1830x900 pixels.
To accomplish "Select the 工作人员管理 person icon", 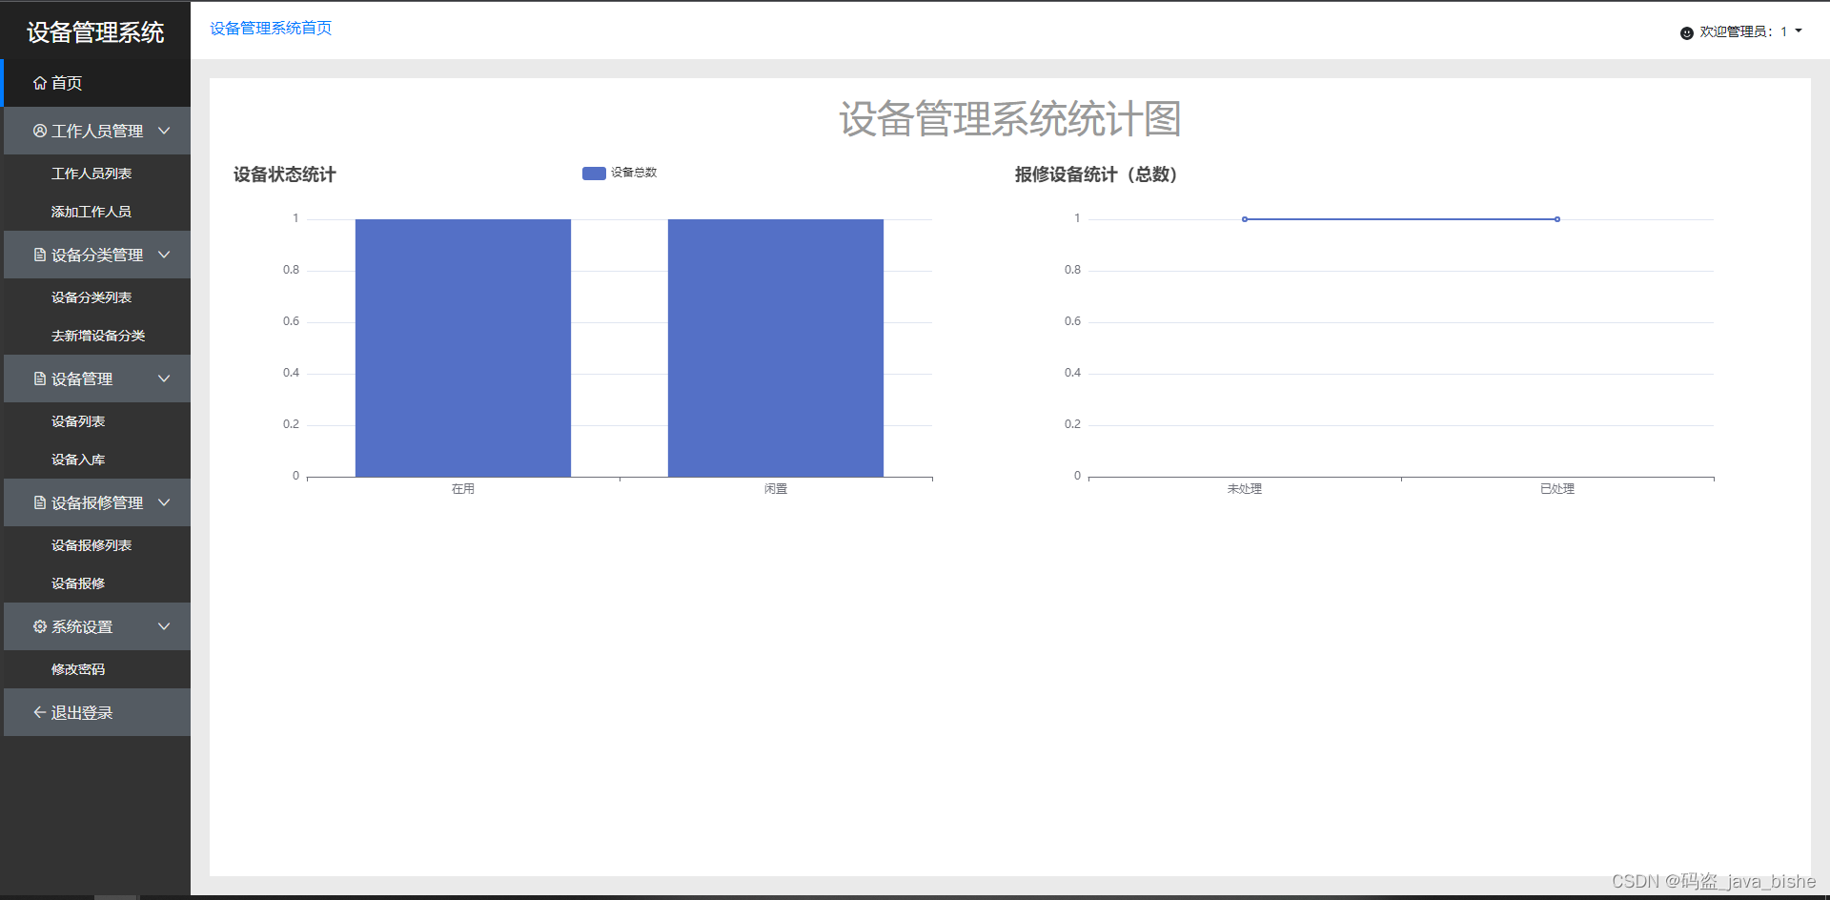I will pyautogui.click(x=39, y=131).
